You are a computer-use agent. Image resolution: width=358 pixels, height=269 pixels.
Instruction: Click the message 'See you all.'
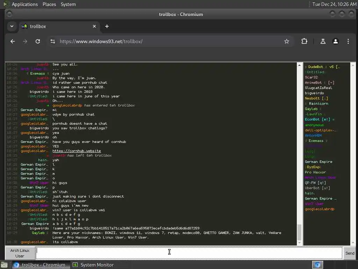pos(65,64)
